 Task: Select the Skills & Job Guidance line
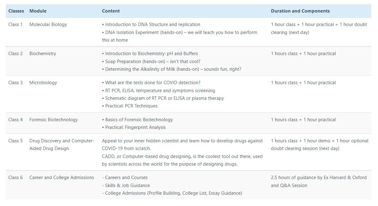coord(126,185)
